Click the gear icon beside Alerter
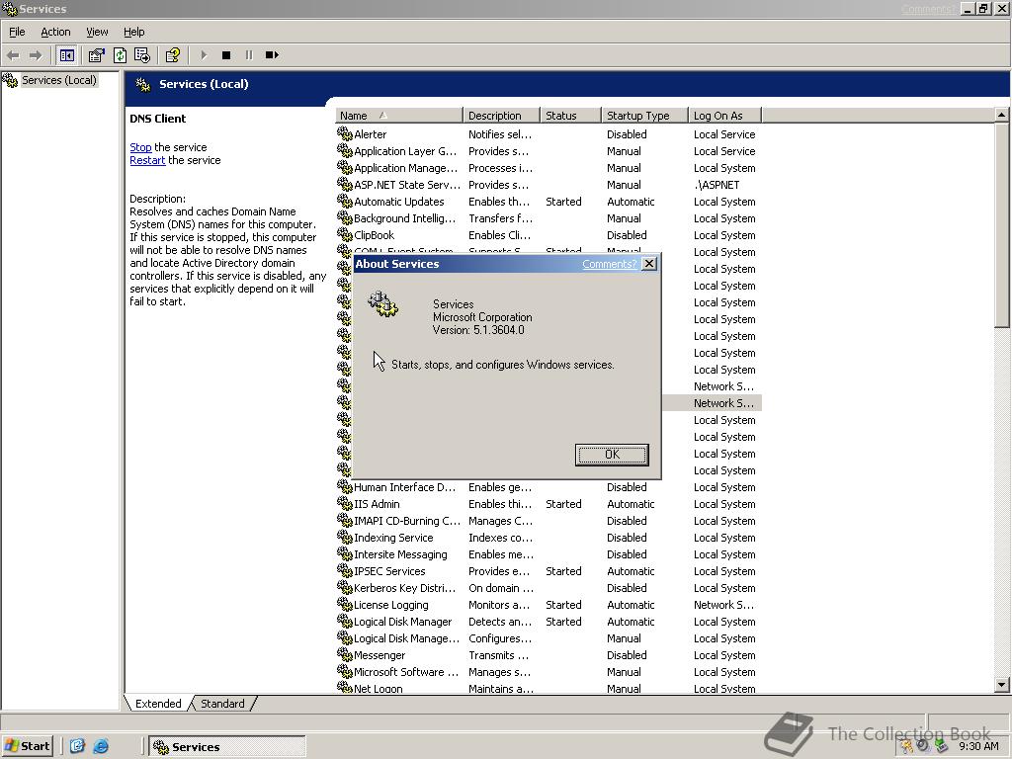The width and height of the screenshot is (1012, 759). [345, 133]
